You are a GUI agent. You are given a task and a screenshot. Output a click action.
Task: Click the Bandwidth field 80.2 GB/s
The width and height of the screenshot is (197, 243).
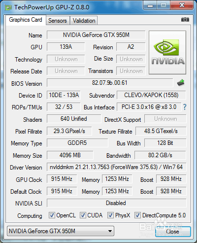coord(160,155)
